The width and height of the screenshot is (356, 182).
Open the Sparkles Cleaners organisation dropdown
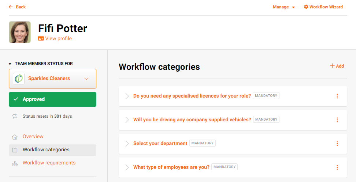(52, 79)
